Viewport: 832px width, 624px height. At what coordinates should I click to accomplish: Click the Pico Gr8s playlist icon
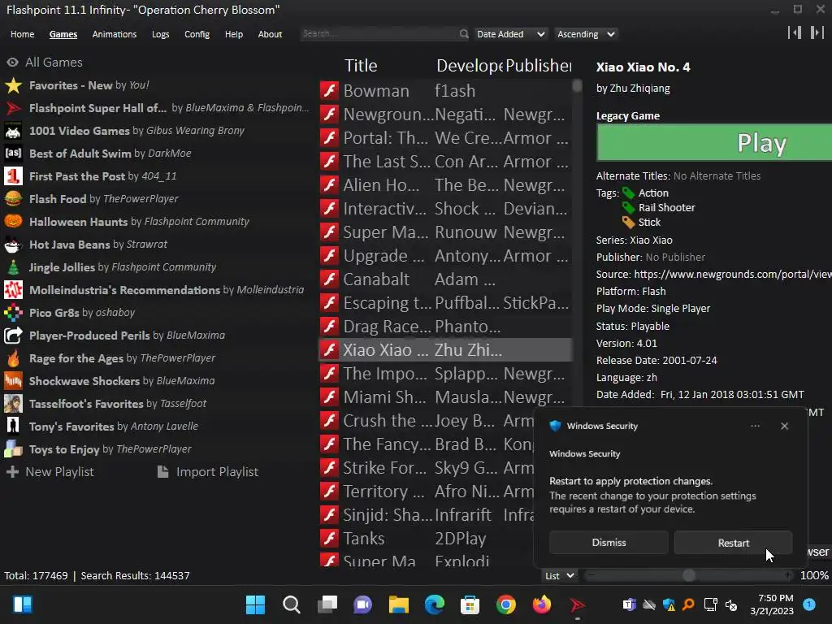point(13,313)
